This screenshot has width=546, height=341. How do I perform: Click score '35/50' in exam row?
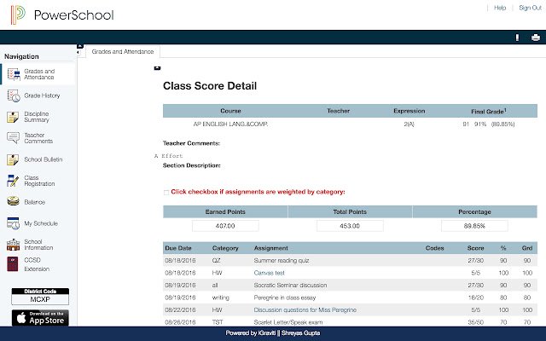coord(476,322)
